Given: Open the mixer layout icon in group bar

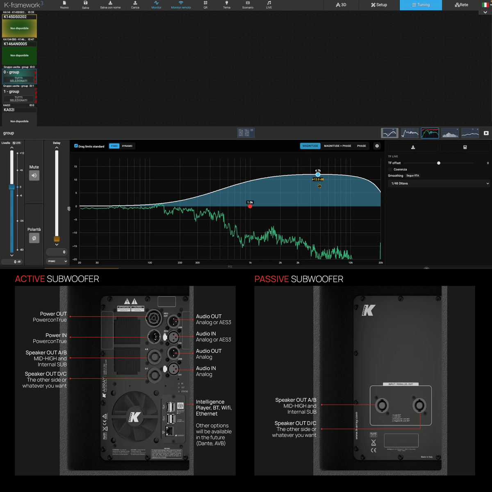Looking at the screenshot, I should tap(246, 132).
